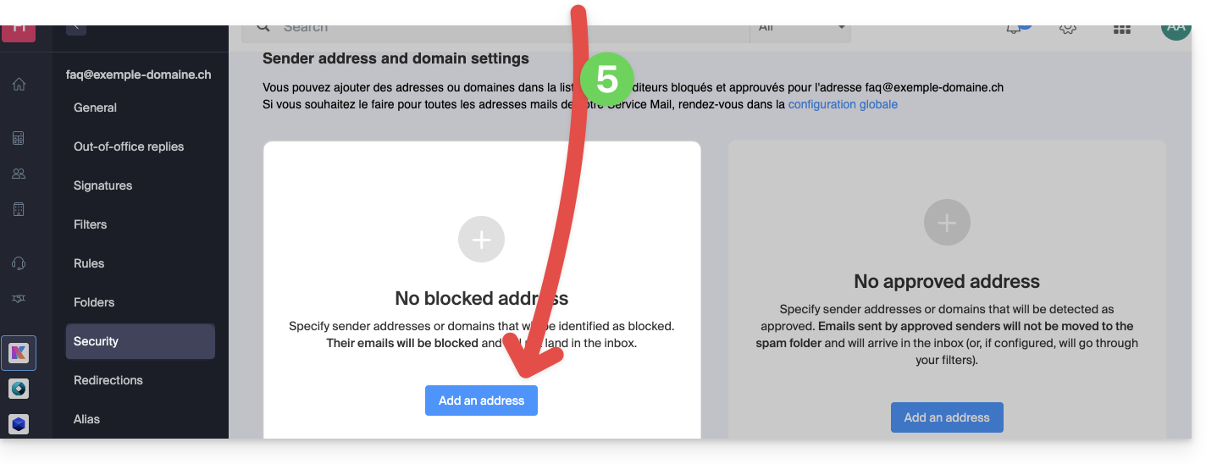
Task: Select Security in the side menu
Action: (x=140, y=341)
